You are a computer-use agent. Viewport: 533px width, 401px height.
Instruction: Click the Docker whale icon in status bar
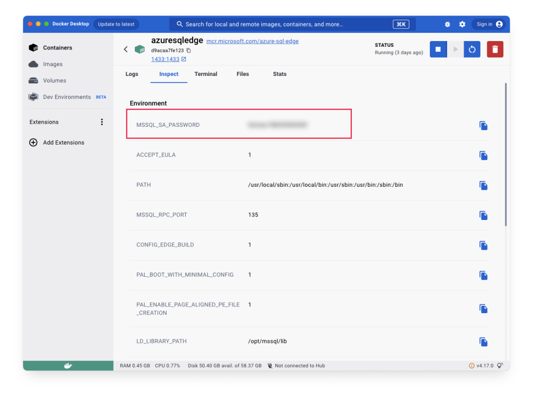pyautogui.click(x=68, y=366)
